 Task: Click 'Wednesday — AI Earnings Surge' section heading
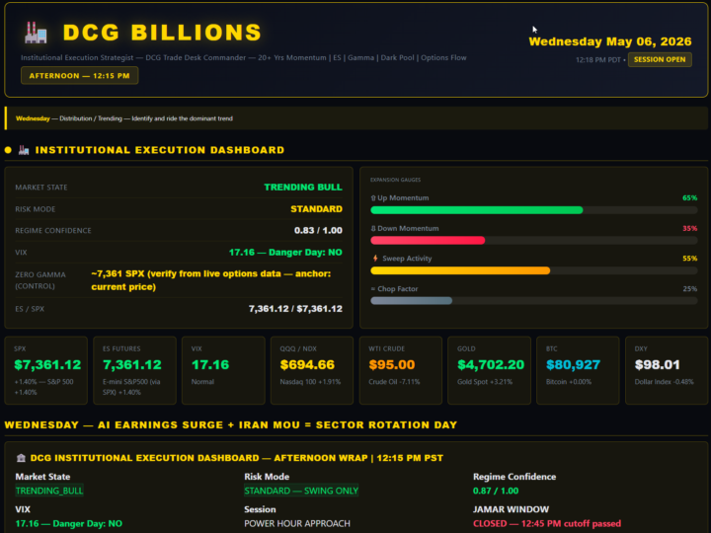(231, 425)
